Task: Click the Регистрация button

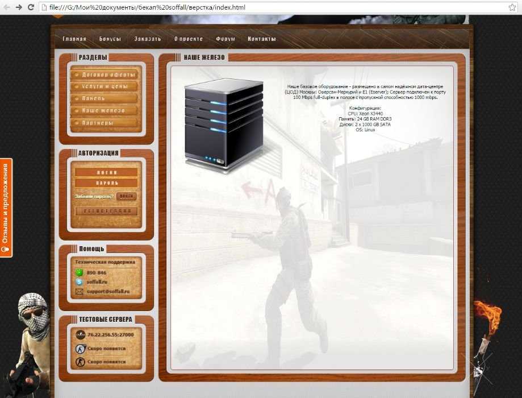Action: (106, 211)
